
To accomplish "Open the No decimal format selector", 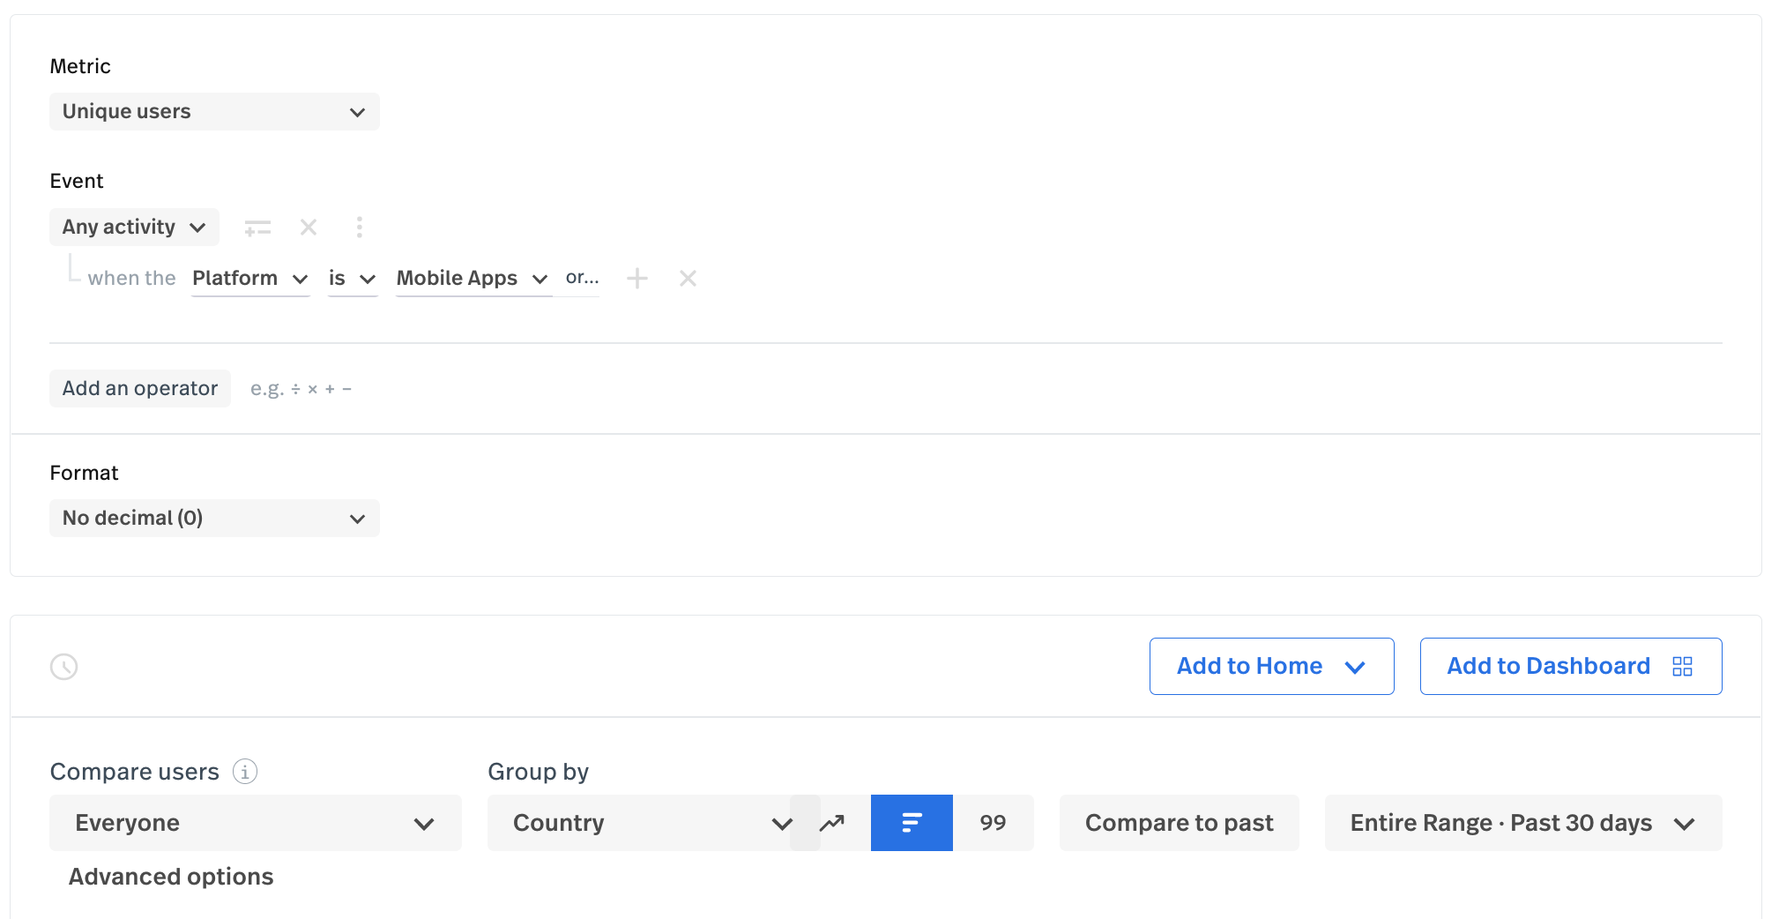I will pyautogui.click(x=213, y=518).
